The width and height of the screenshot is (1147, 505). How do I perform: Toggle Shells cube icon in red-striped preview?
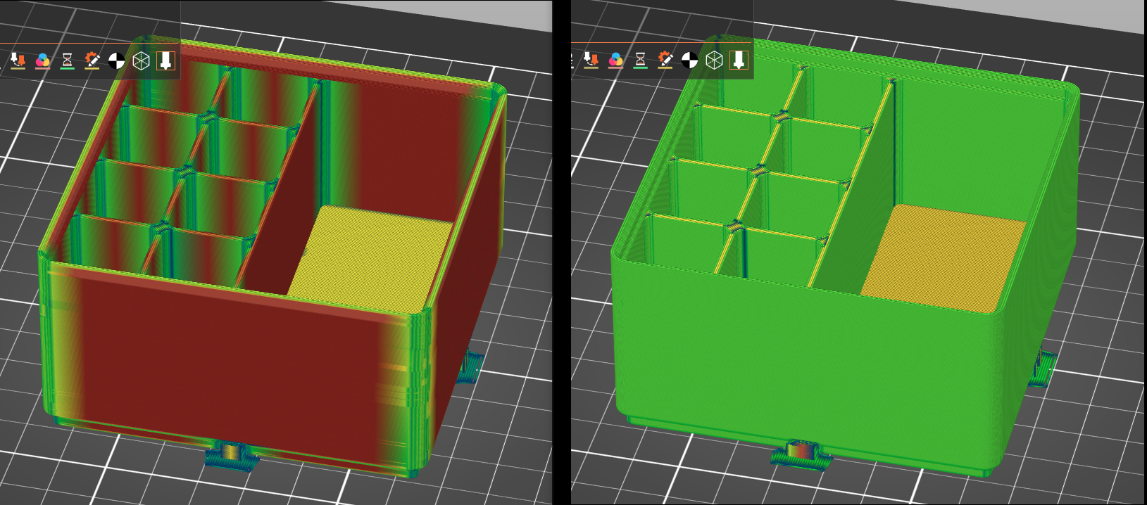point(142,60)
